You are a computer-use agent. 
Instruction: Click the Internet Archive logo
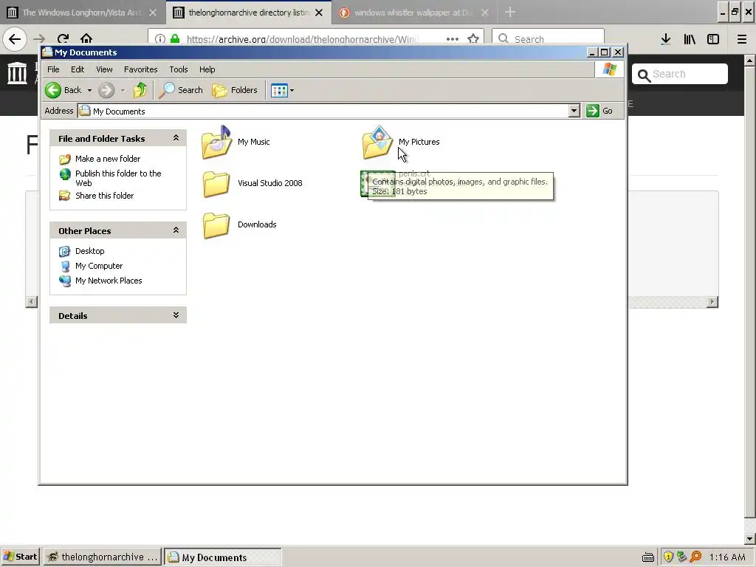[x=18, y=73]
